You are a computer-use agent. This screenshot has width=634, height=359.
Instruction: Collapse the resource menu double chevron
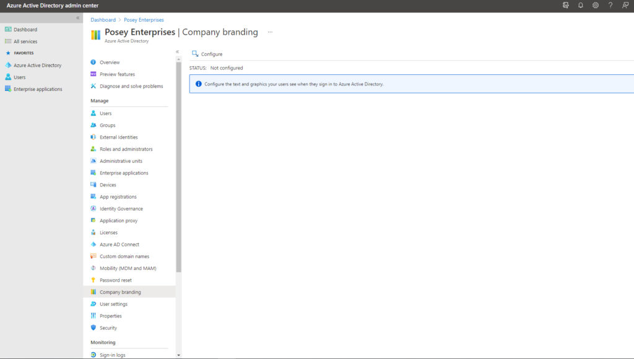point(177,52)
